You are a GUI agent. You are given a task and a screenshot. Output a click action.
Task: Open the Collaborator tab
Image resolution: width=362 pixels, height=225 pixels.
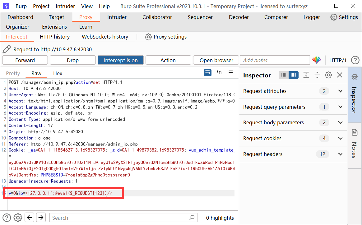tap(157, 17)
